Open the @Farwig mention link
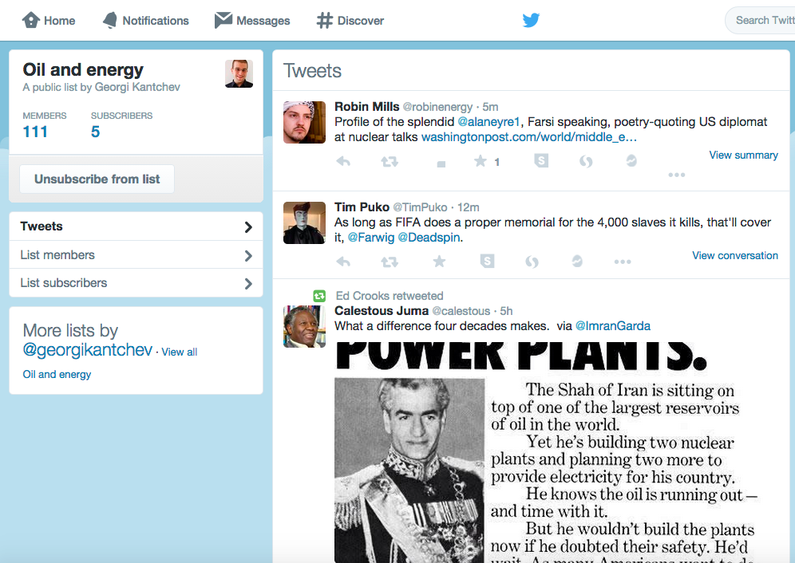 point(371,237)
